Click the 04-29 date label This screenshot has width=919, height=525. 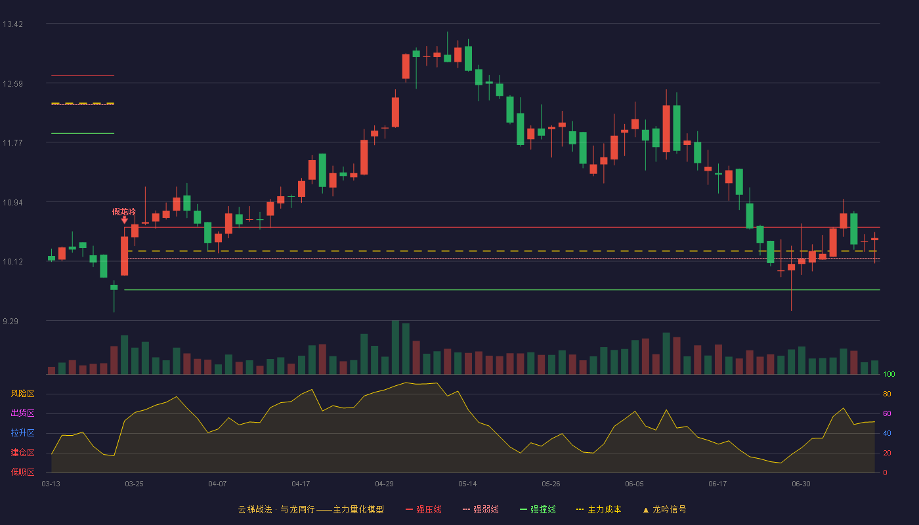click(x=384, y=484)
